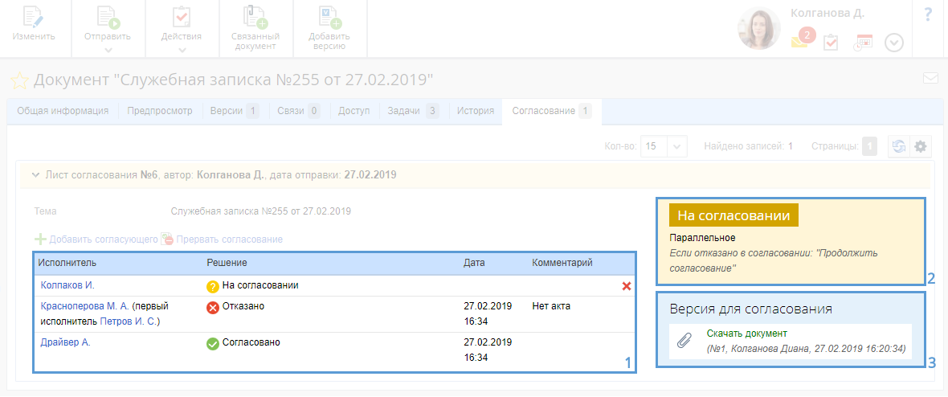Click the red Отказано status icon
Screen dimensions: 948x397
tap(213, 308)
